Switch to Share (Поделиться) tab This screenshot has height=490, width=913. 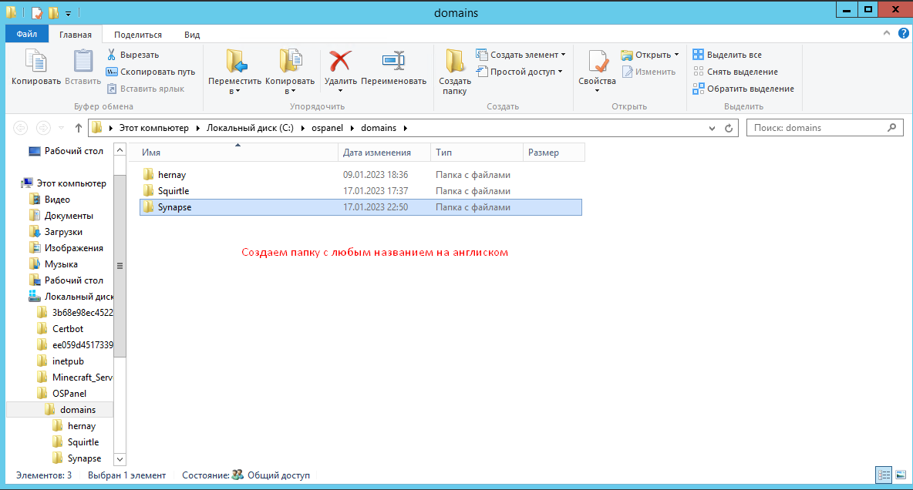(138, 35)
